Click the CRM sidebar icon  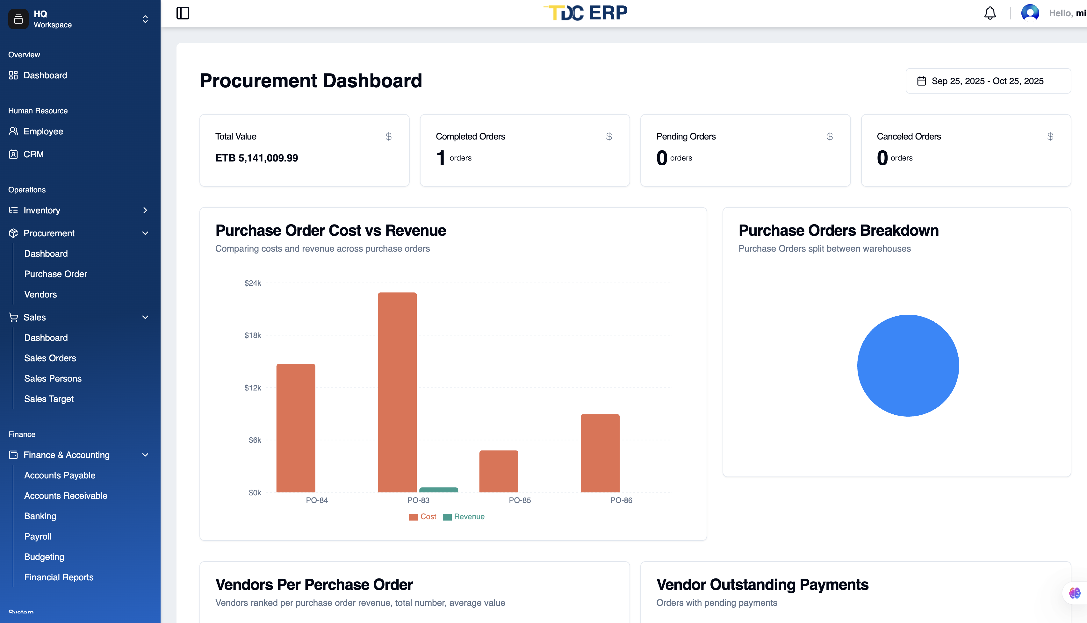pyautogui.click(x=13, y=154)
